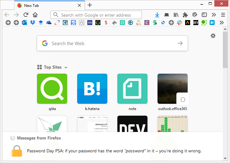Screen dimensions: 230x163
Task: Focus the address bar search field
Action: 96,15
